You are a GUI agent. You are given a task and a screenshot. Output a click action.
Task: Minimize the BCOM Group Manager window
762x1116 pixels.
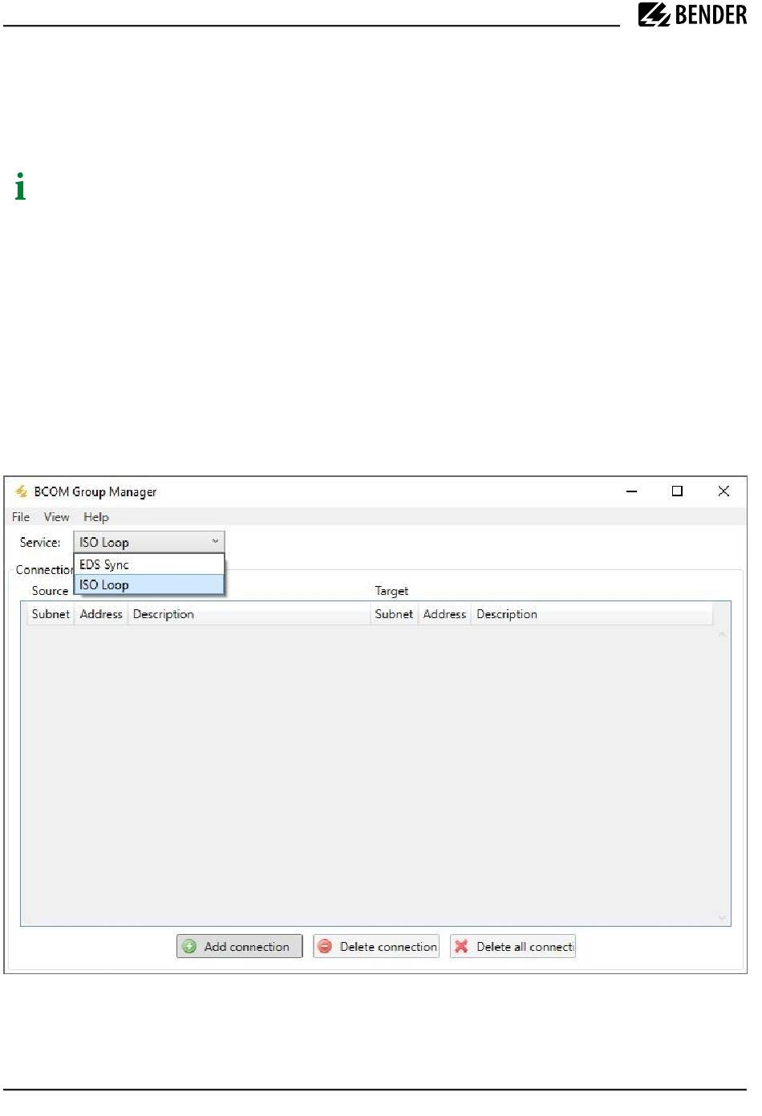point(632,491)
